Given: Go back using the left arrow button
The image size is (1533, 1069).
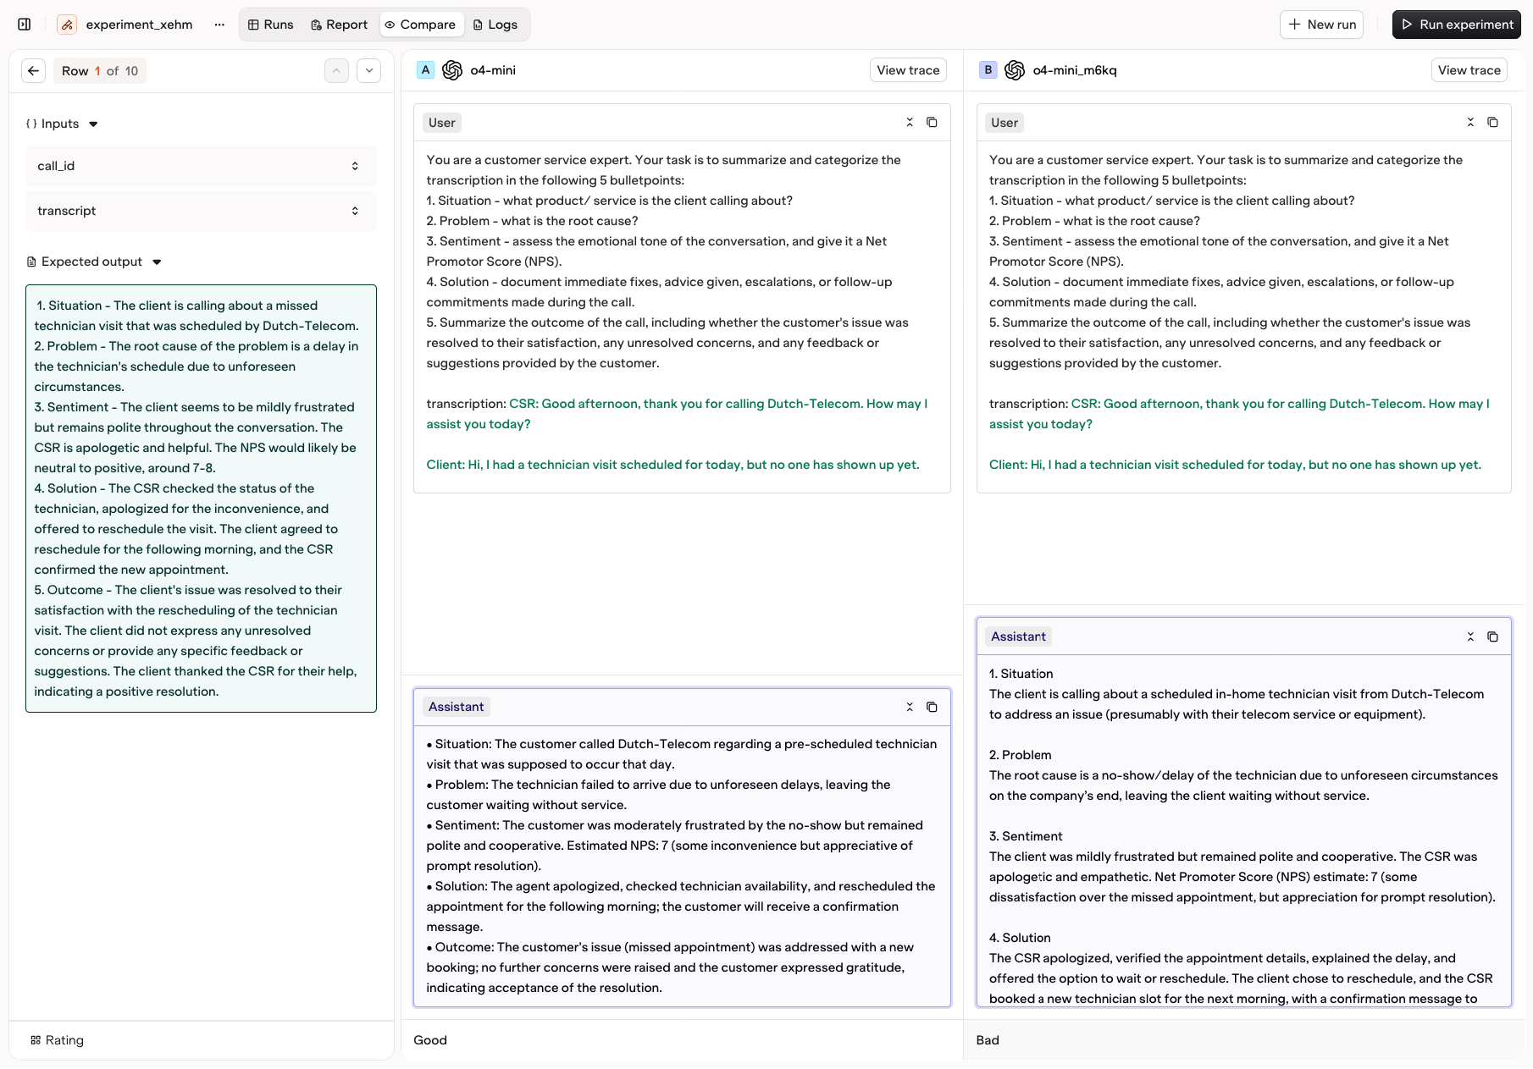Looking at the screenshot, I should tap(33, 71).
